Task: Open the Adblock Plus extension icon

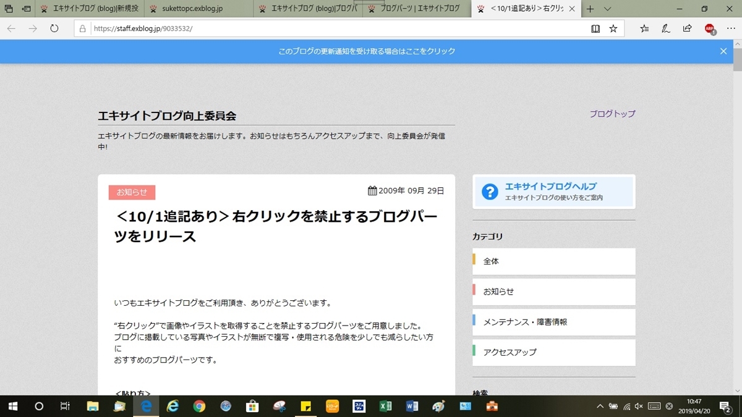Action: pos(710,28)
